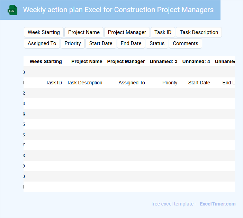Click the page title heading text
Screen dimensions: 243x218
click(x=118, y=10)
